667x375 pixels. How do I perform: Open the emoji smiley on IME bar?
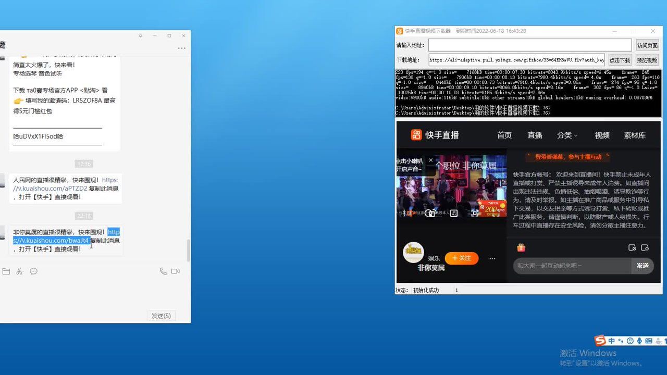pos(630,341)
